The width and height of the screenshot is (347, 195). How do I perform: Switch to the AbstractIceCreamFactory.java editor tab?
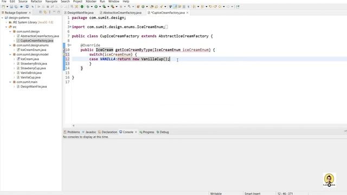[120, 12]
